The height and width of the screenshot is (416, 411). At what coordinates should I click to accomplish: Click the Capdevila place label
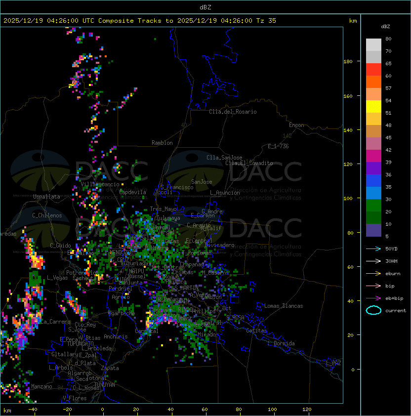pos(133,192)
